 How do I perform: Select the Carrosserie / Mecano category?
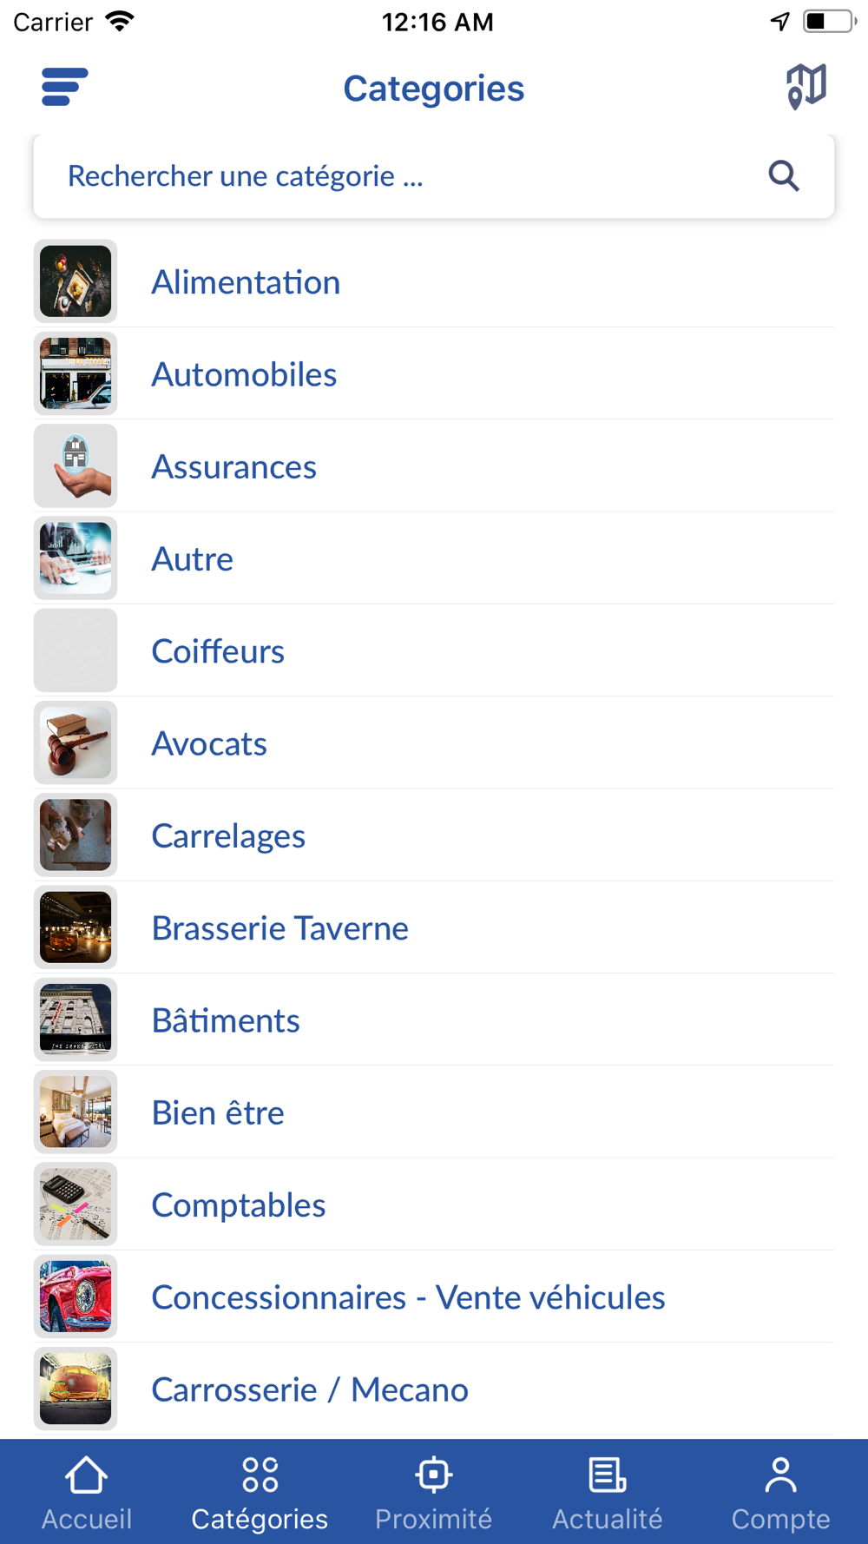[x=310, y=1389]
